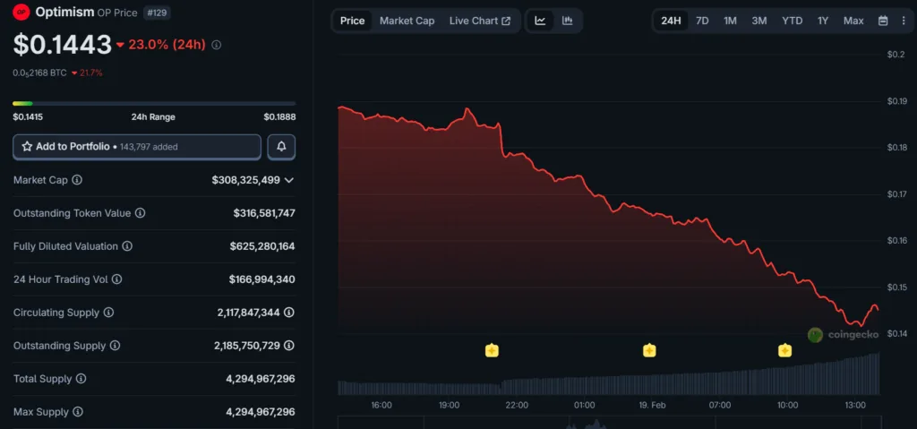Select the YTD time range
The width and height of the screenshot is (917, 429).
tap(793, 21)
